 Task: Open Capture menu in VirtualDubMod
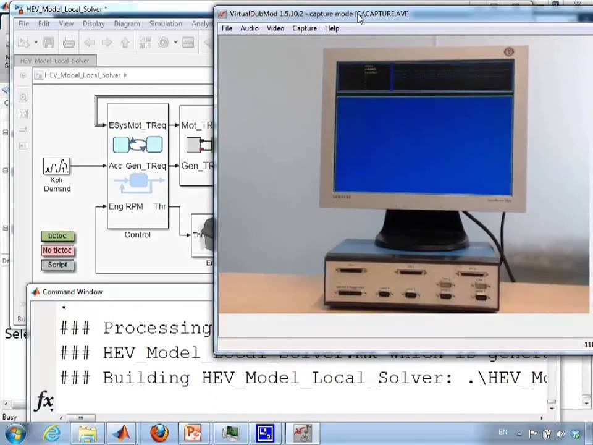click(x=305, y=28)
